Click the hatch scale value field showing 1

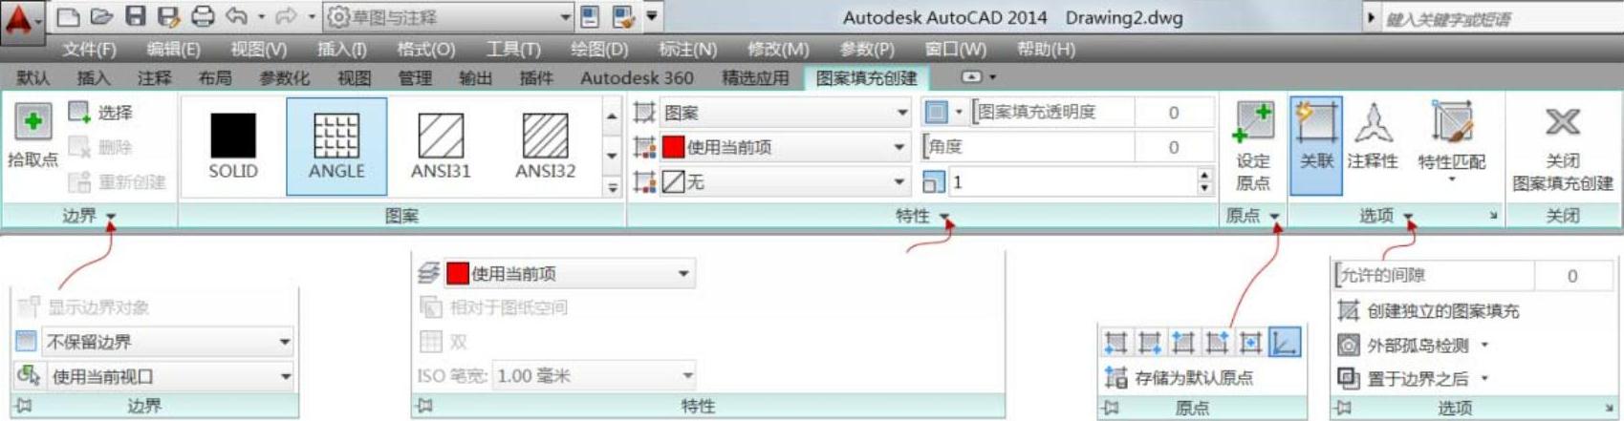pyautogui.click(x=1071, y=181)
